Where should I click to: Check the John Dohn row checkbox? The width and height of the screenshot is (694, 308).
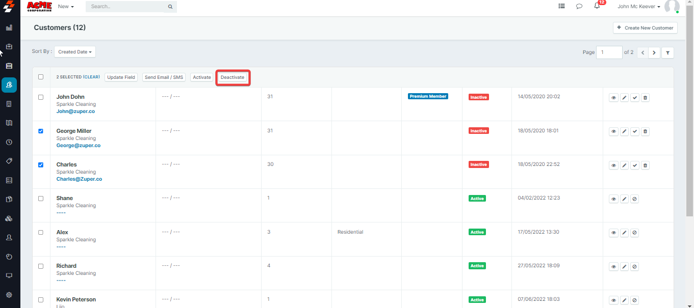click(41, 97)
